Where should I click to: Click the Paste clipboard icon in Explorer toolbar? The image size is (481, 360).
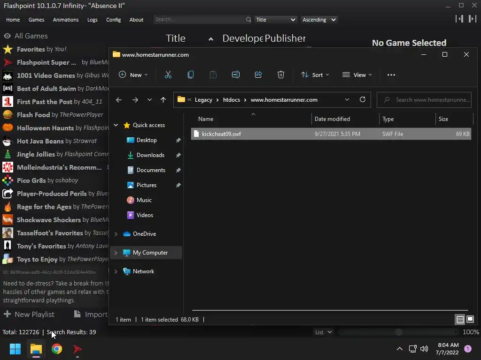pyautogui.click(x=213, y=75)
